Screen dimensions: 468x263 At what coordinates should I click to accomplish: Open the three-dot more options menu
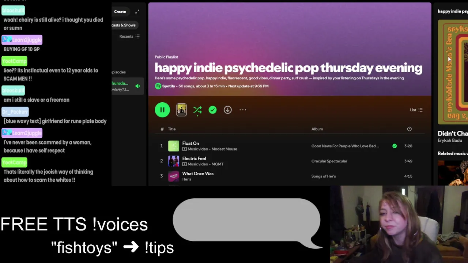pyautogui.click(x=243, y=110)
